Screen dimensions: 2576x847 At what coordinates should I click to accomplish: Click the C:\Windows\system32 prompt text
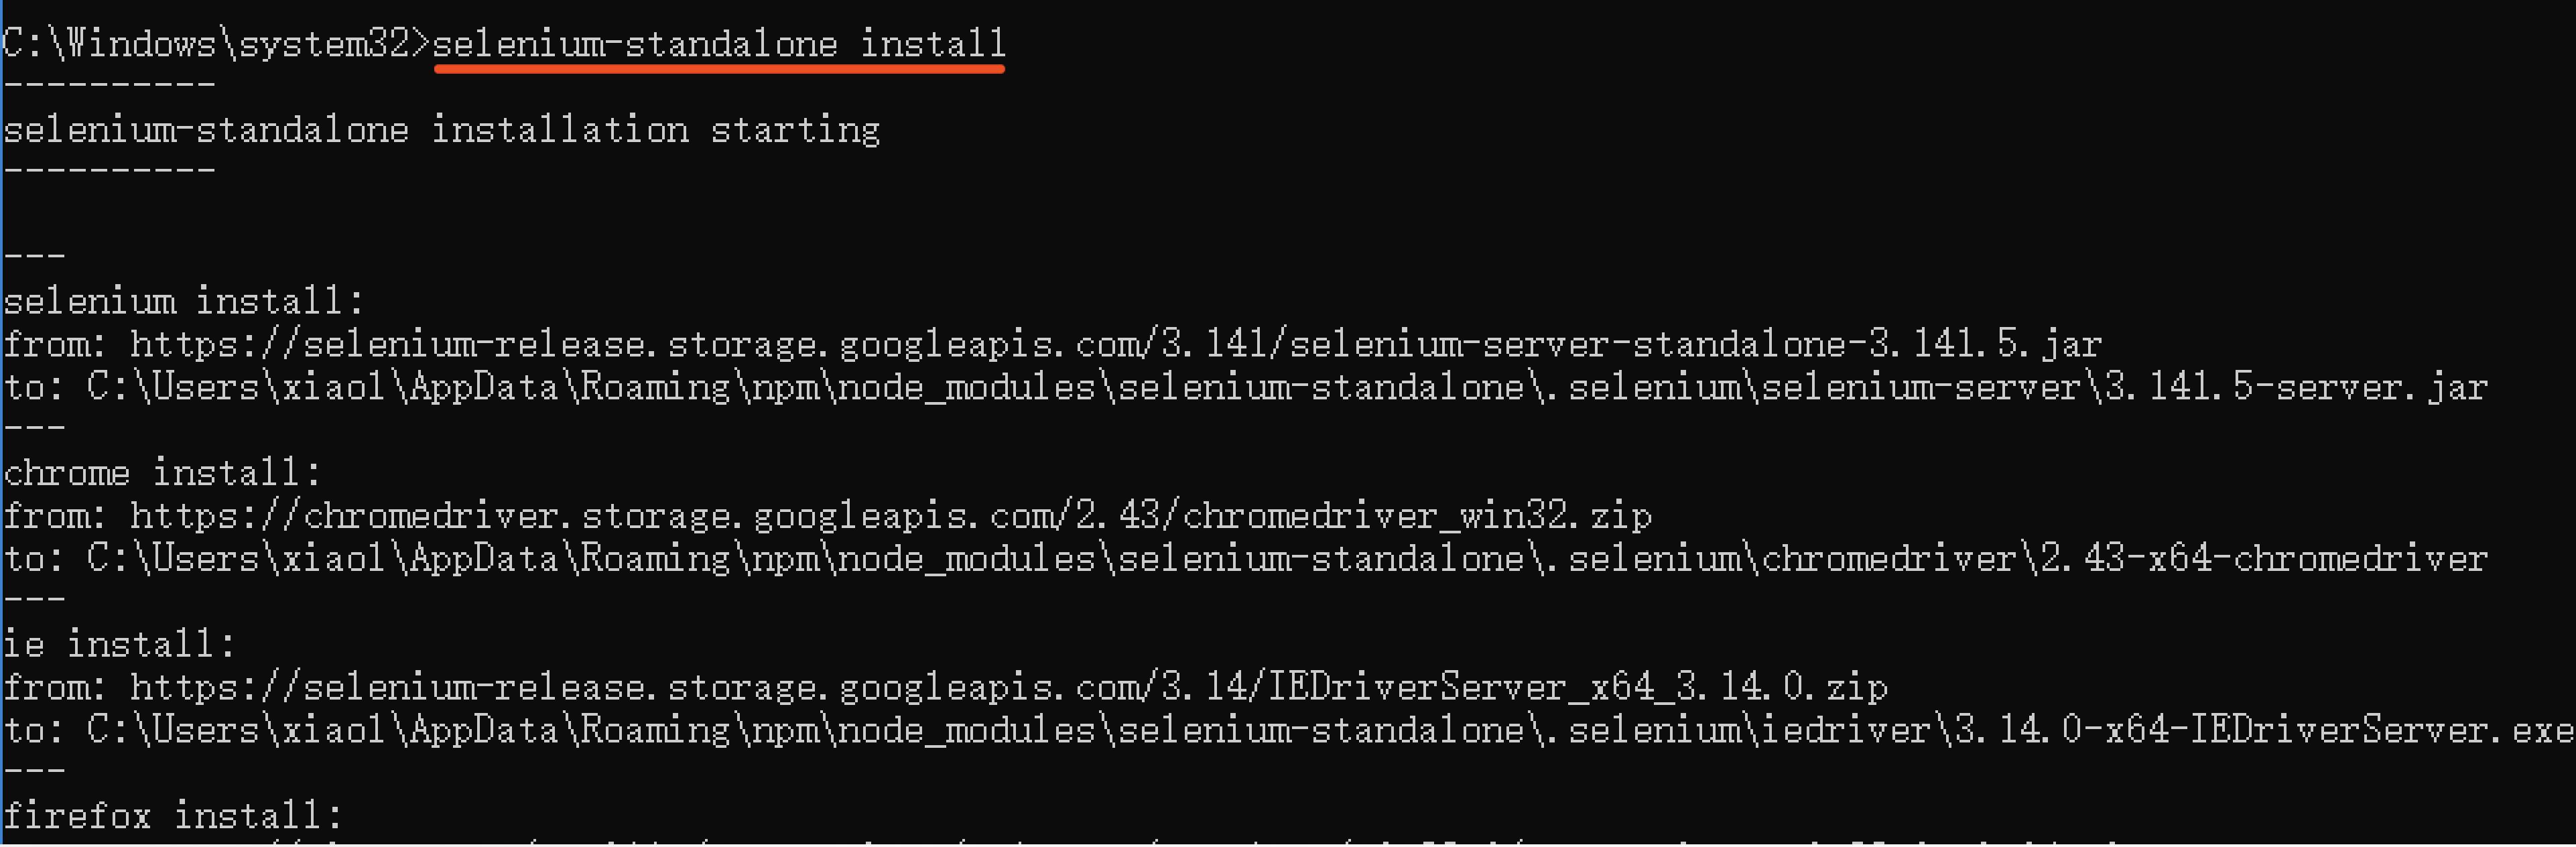click(206, 44)
